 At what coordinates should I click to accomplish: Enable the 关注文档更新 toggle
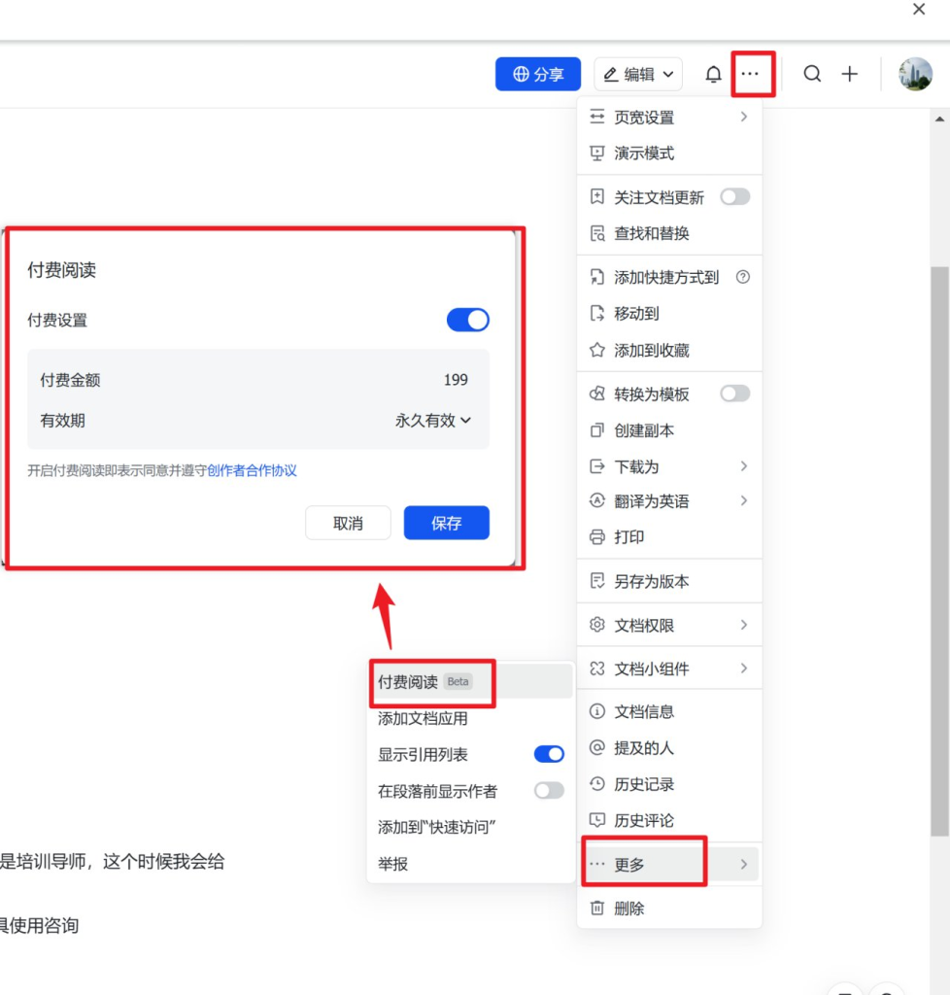click(735, 197)
